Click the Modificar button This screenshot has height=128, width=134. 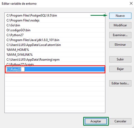120,25
